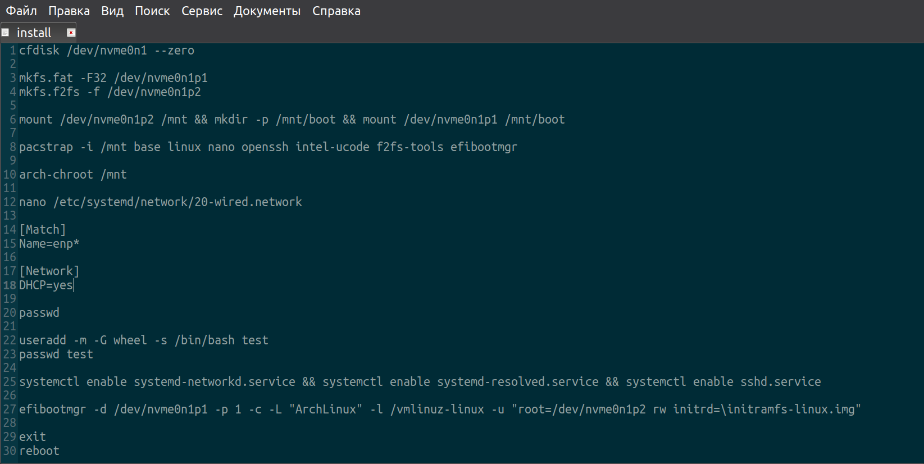Open the Файл menu
Screen dimensions: 924x464
coord(21,11)
